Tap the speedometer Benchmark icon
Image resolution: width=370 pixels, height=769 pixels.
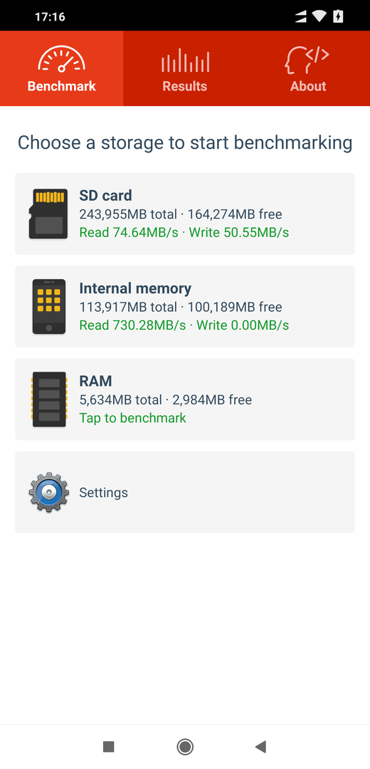(62, 58)
